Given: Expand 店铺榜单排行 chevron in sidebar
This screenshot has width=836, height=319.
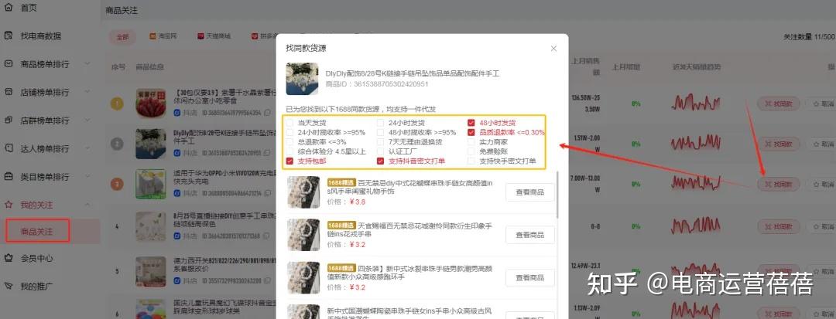Looking at the screenshot, I should (87, 92).
